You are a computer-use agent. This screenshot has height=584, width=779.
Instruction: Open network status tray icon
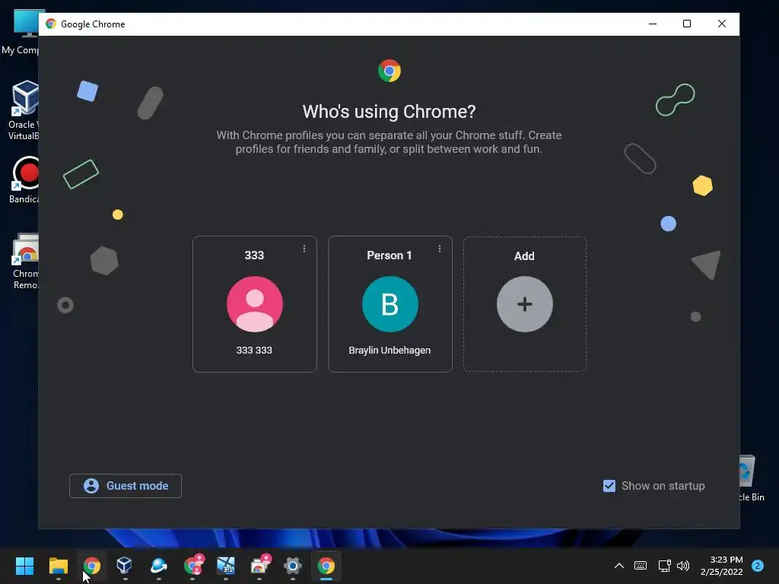pyautogui.click(x=664, y=566)
